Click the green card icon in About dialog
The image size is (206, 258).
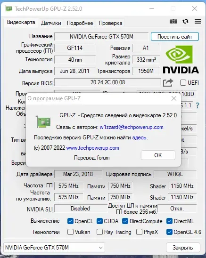click(x=43, y=121)
